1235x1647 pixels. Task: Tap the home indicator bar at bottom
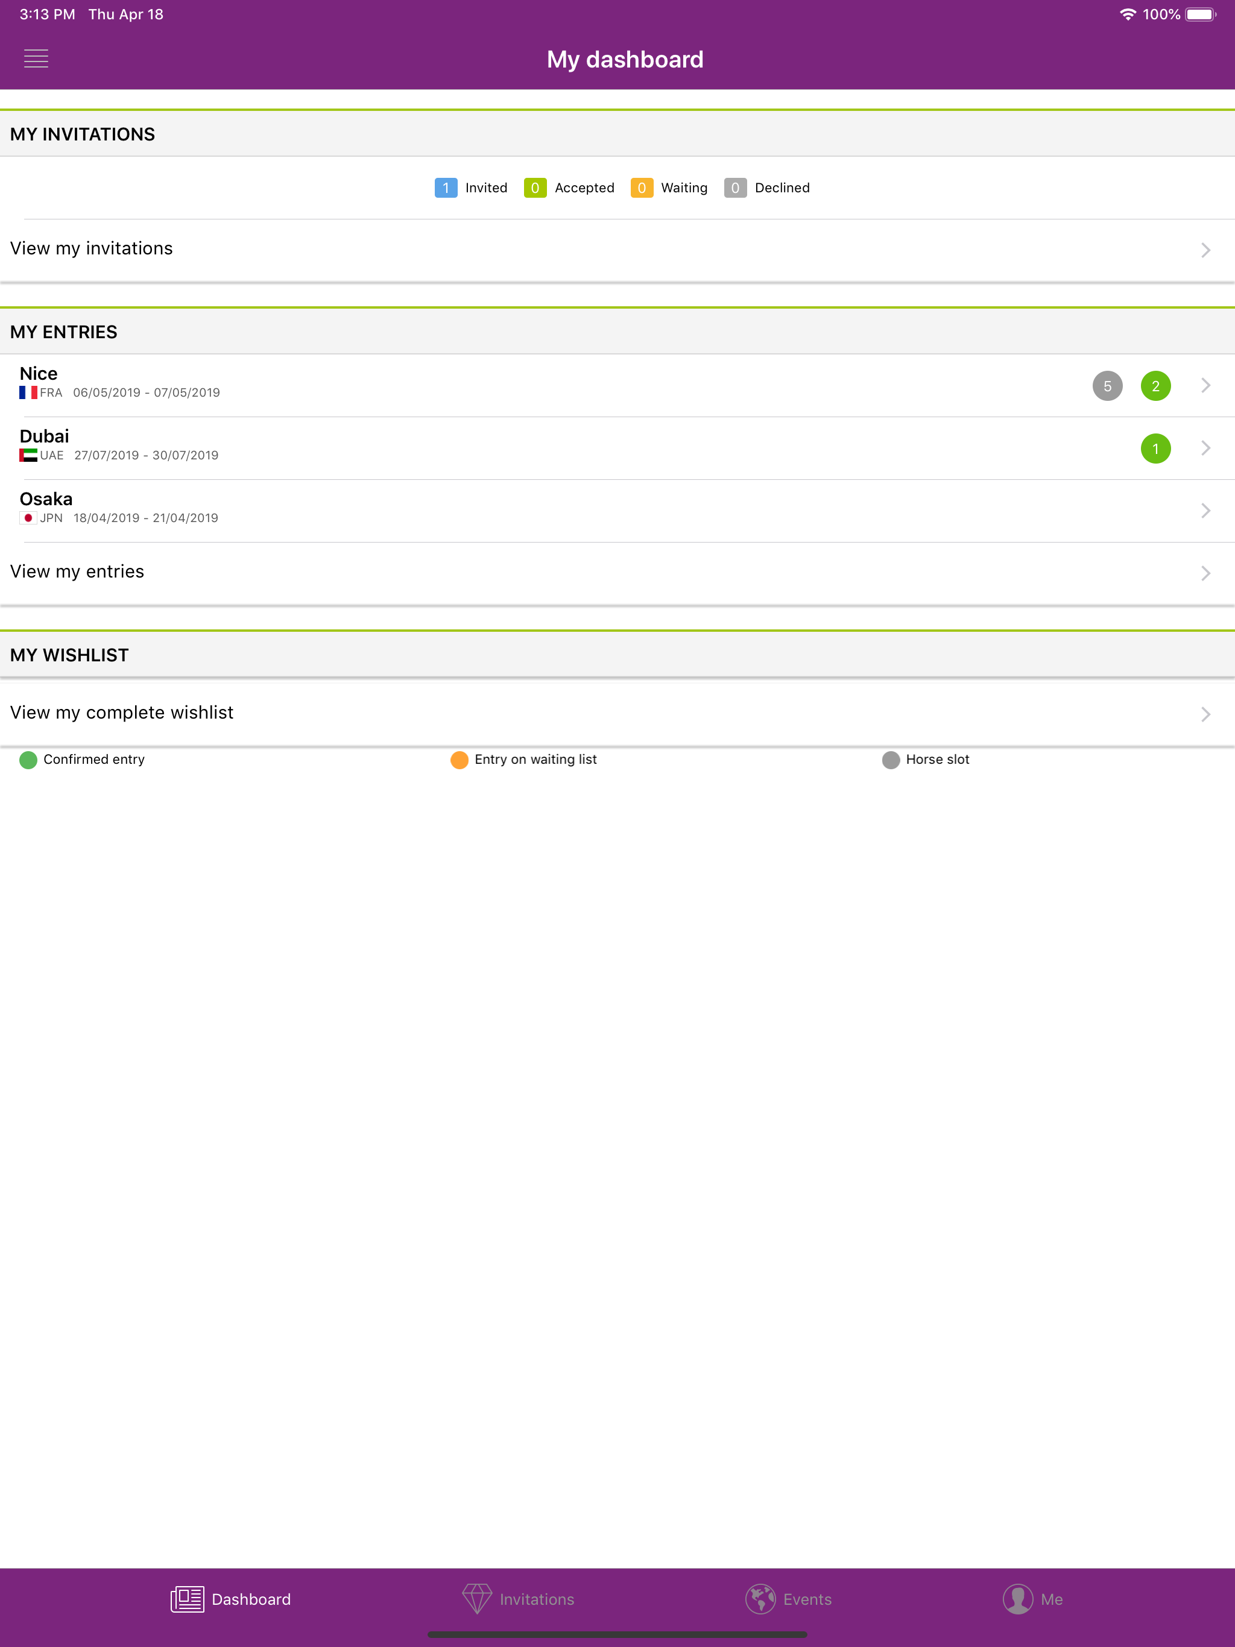(617, 1634)
